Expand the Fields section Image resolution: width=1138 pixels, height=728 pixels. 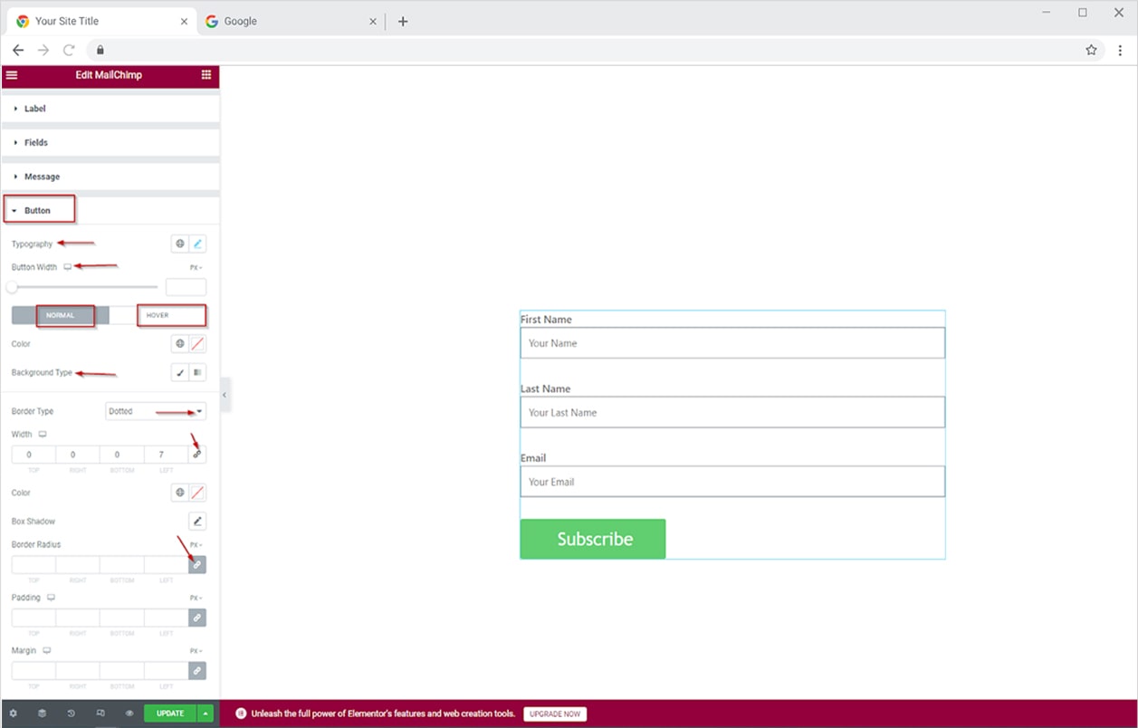[x=36, y=143]
